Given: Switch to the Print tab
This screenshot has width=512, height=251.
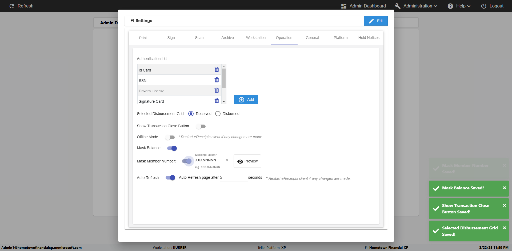Looking at the screenshot, I should (x=143, y=38).
